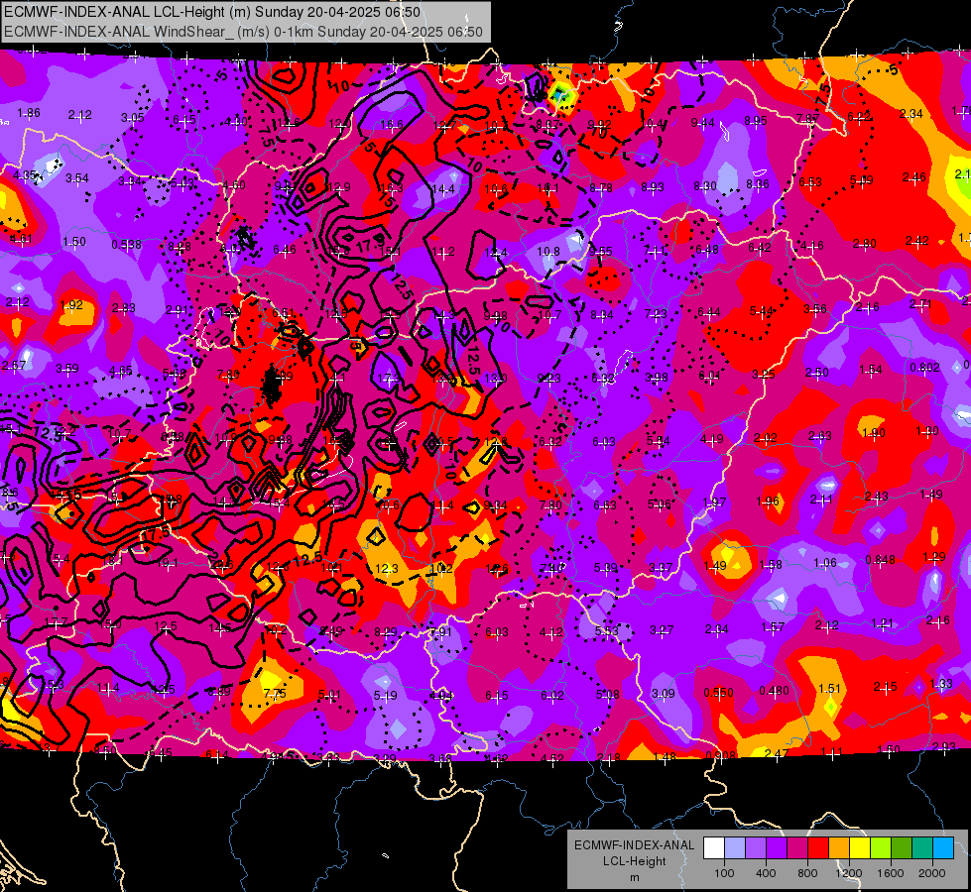Screen dimensions: 971x892
Task: Pick the yellow legend swatch
Action: pos(860,847)
